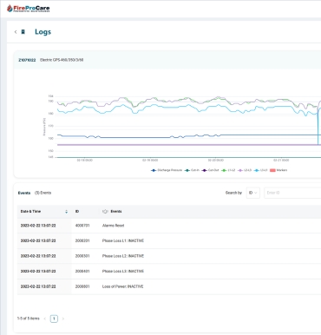Toggle Discharge Pressure series in chart legend

coord(167,170)
